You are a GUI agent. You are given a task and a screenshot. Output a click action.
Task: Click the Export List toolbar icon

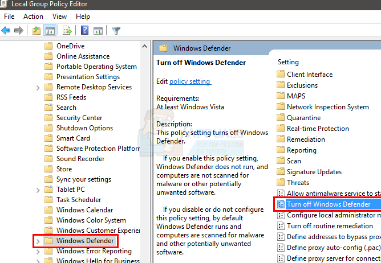[67, 30]
